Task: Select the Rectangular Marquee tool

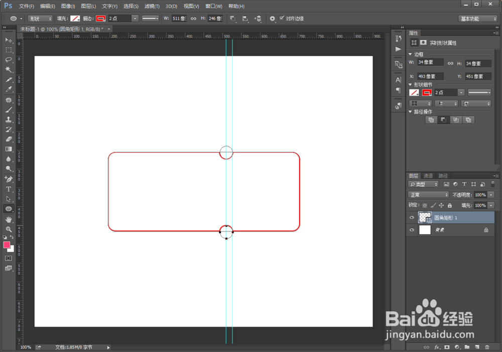Action: click(9, 50)
